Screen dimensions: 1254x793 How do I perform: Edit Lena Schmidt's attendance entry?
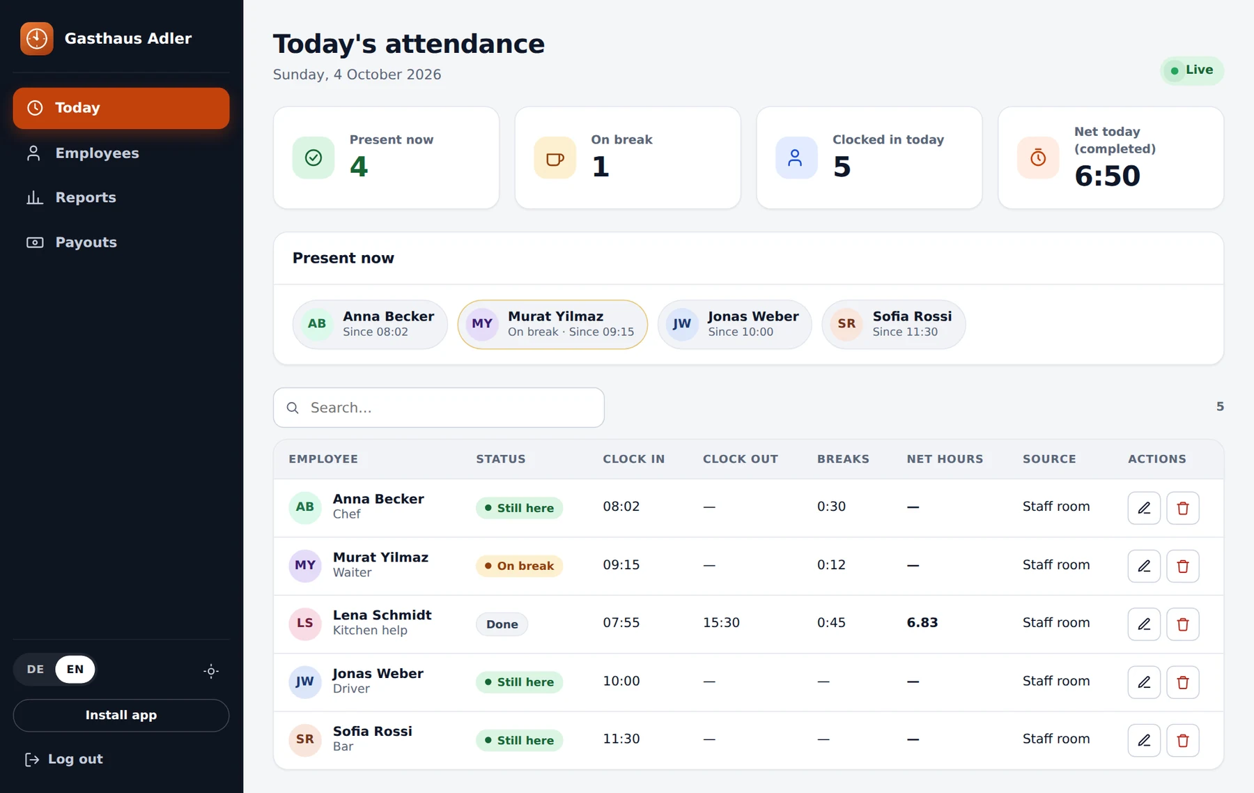click(1144, 624)
